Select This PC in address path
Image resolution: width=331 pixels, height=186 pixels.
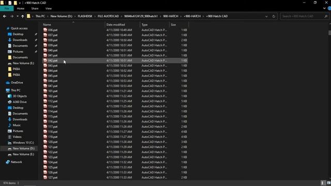[40, 16]
